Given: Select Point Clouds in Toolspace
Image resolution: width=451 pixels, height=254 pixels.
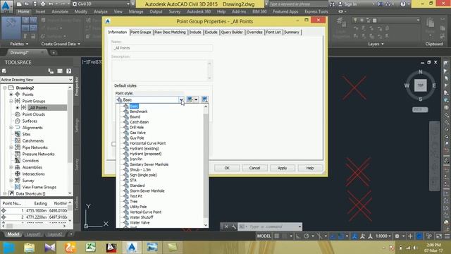Looking at the screenshot, I should pyautogui.click(x=33, y=114).
